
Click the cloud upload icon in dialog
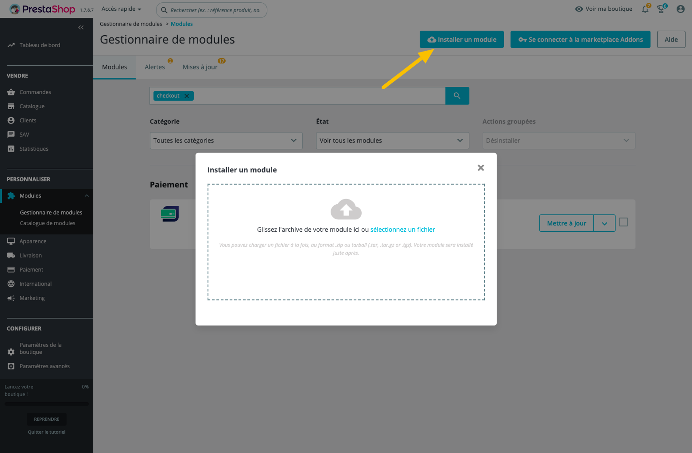point(346,209)
